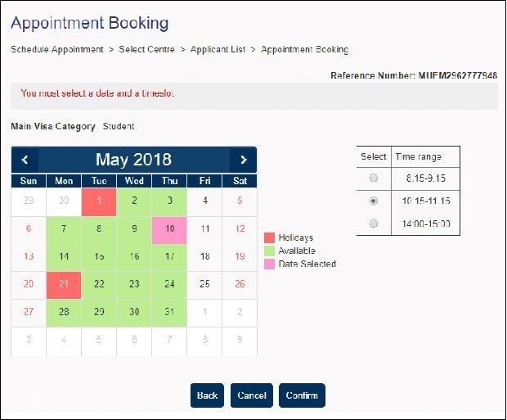Select the 8:15-9:15 time slot radio

(x=374, y=178)
